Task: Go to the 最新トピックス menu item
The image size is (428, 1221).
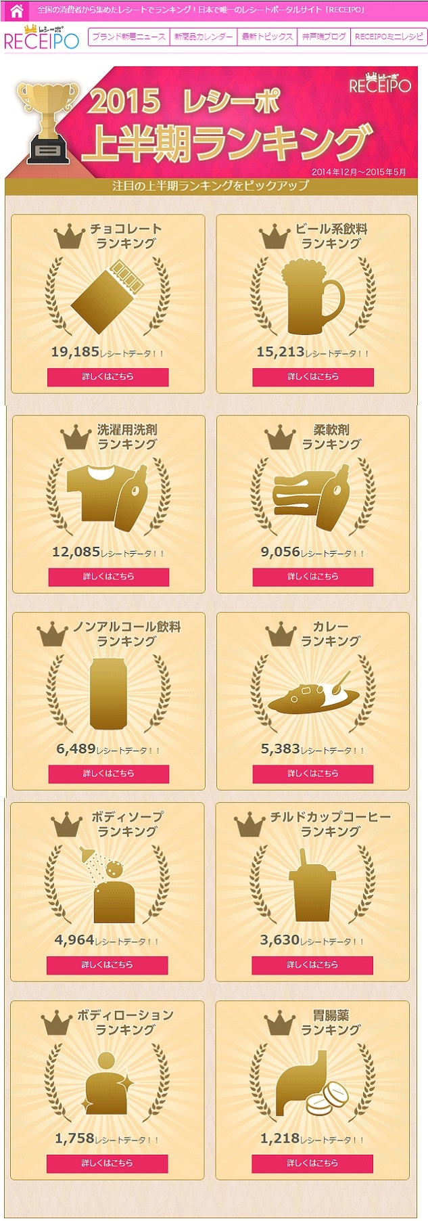Action: (268, 37)
